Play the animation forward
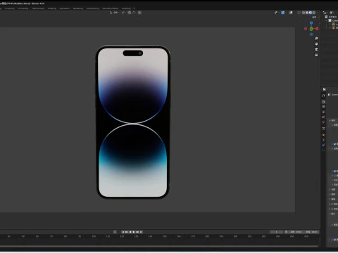The width and height of the screenshot is (338, 253). click(x=134, y=232)
